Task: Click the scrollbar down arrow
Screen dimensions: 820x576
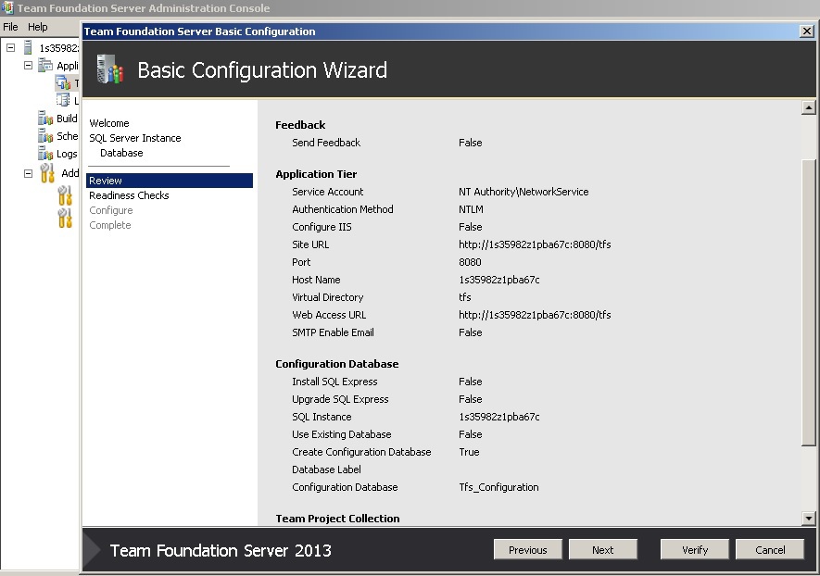Action: point(809,519)
